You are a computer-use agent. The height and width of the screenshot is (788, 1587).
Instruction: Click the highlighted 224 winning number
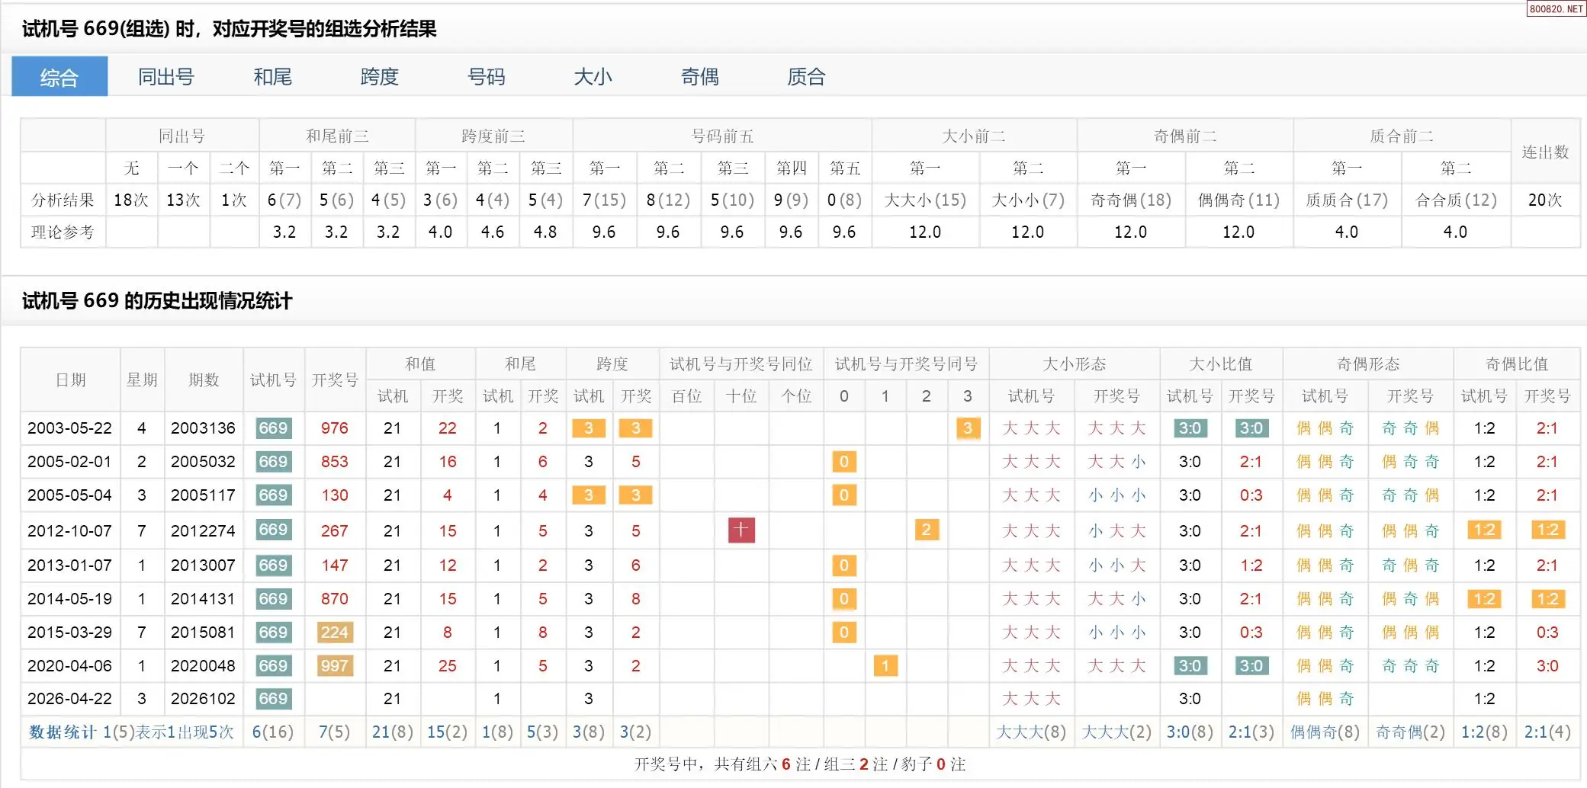point(334,633)
